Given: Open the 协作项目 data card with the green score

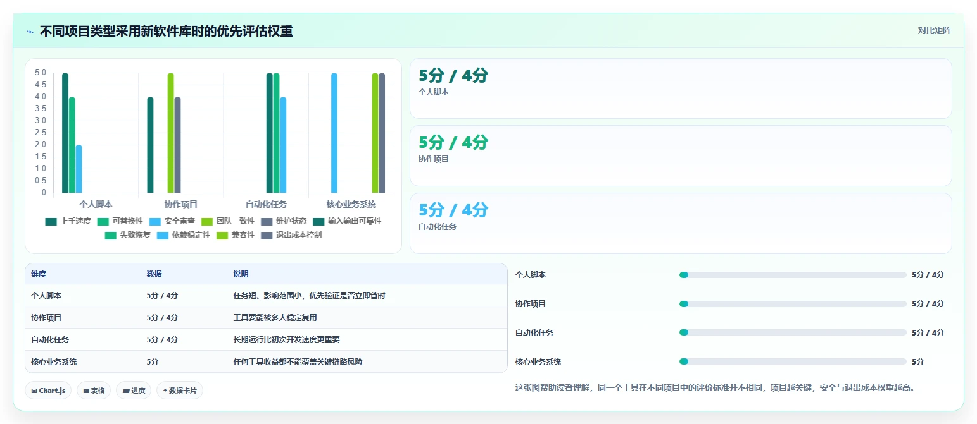Looking at the screenshot, I should (681, 155).
